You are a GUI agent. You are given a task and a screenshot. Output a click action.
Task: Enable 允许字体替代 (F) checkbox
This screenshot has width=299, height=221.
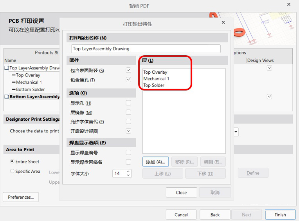coord(128,121)
